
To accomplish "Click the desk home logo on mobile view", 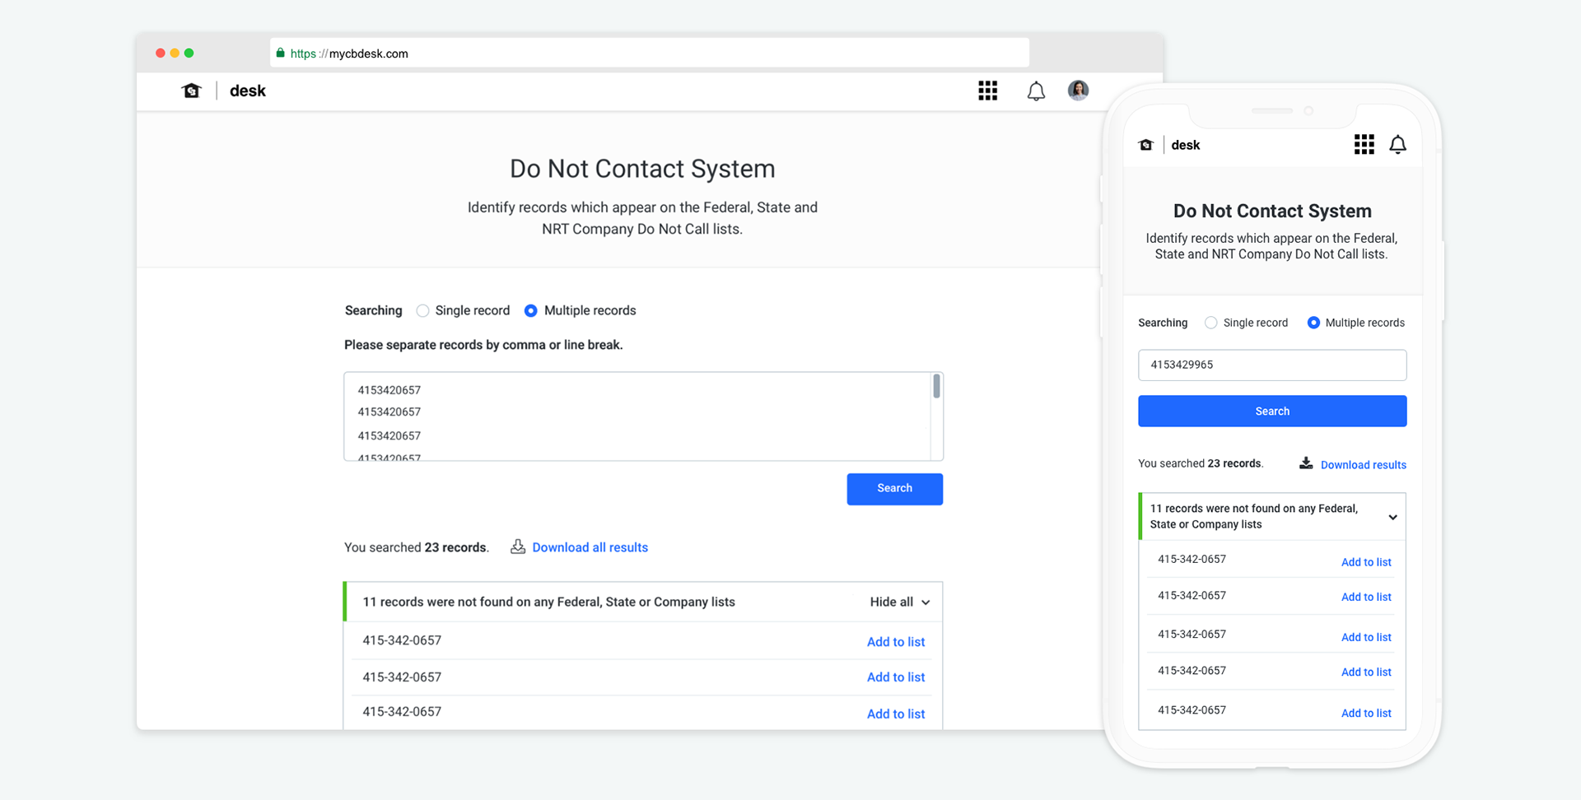I will pos(1145,145).
